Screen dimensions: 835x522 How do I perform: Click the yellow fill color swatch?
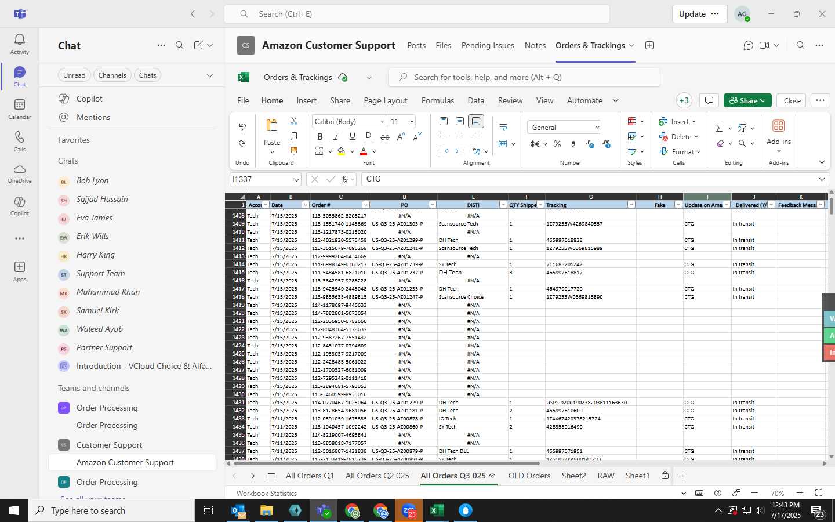click(341, 152)
